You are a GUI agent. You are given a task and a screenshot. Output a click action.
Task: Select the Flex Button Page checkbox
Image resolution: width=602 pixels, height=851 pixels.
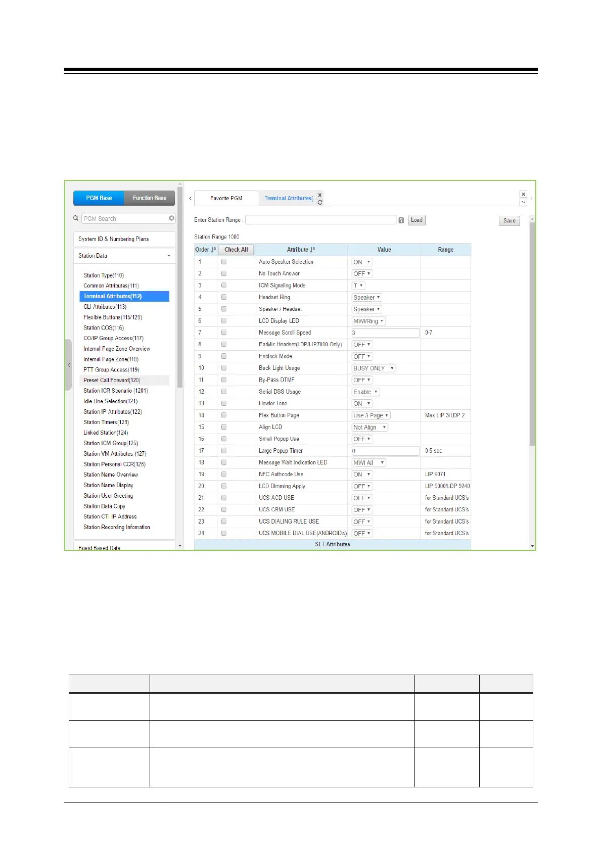click(x=224, y=415)
